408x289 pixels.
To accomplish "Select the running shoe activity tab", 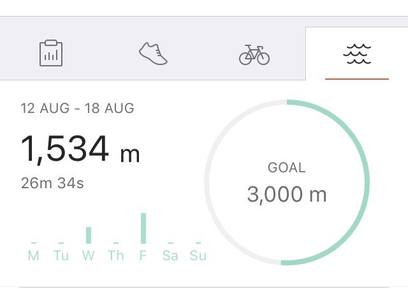I will click(x=153, y=54).
